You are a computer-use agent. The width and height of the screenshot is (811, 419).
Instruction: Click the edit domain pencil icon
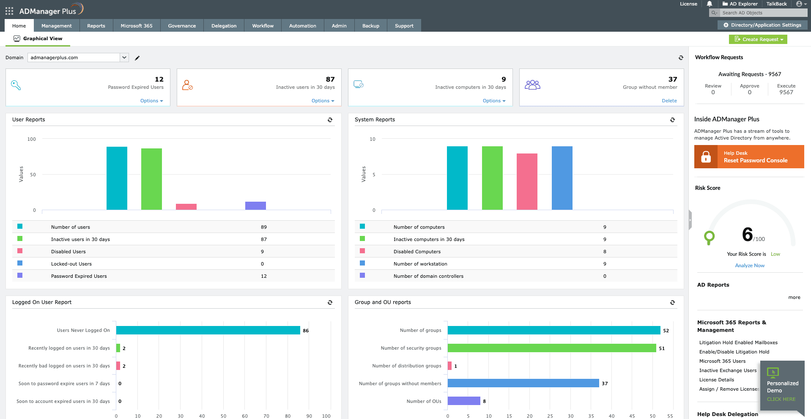[x=137, y=58]
